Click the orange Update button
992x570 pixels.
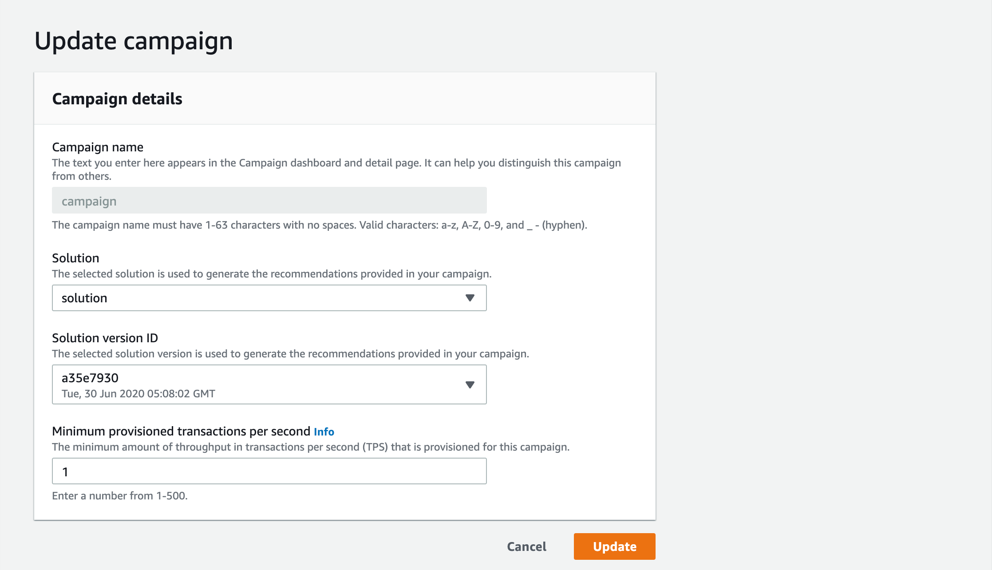614,546
